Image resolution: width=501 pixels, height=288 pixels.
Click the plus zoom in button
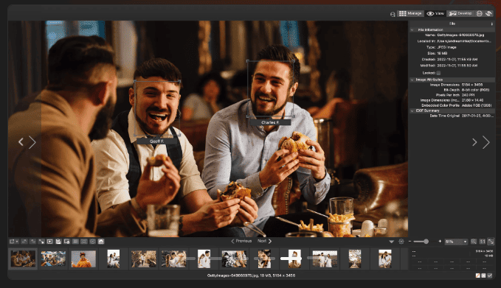[x=440, y=242]
